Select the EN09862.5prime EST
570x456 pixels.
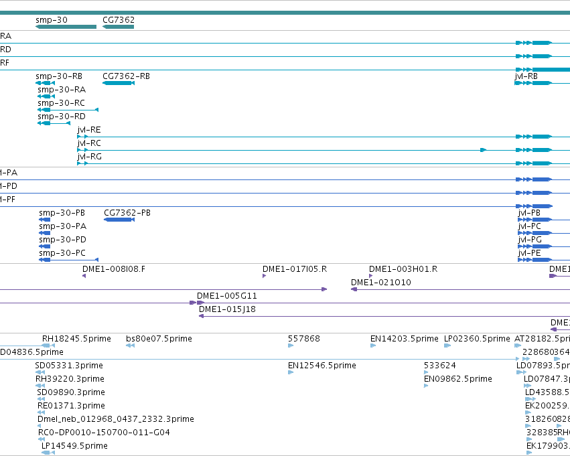[x=426, y=386]
